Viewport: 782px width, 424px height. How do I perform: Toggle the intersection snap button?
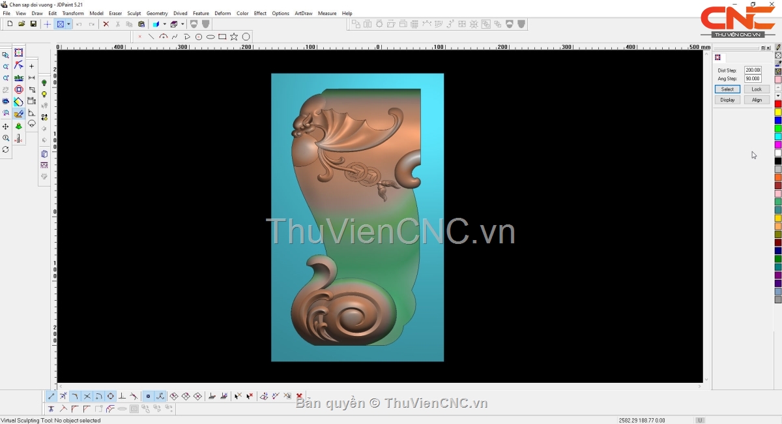(x=87, y=396)
